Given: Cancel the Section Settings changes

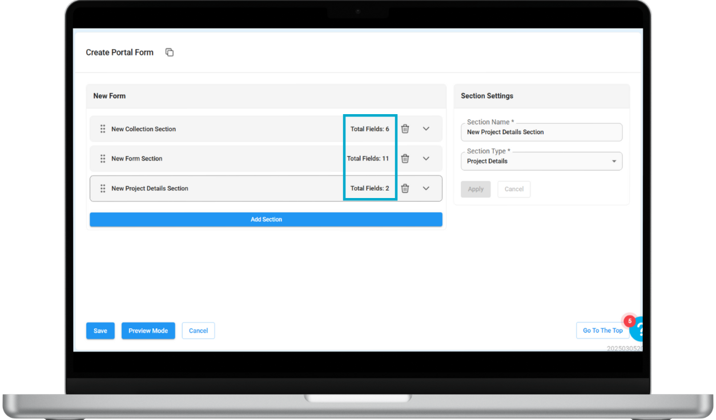Looking at the screenshot, I should click(x=514, y=189).
